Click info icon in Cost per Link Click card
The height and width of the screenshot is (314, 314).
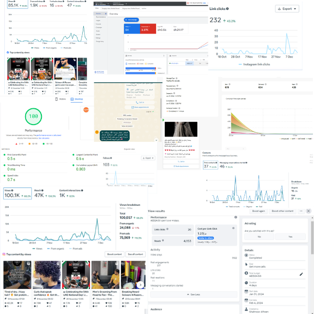point(233,228)
